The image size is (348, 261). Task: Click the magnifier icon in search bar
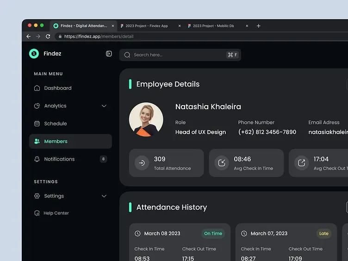click(127, 55)
